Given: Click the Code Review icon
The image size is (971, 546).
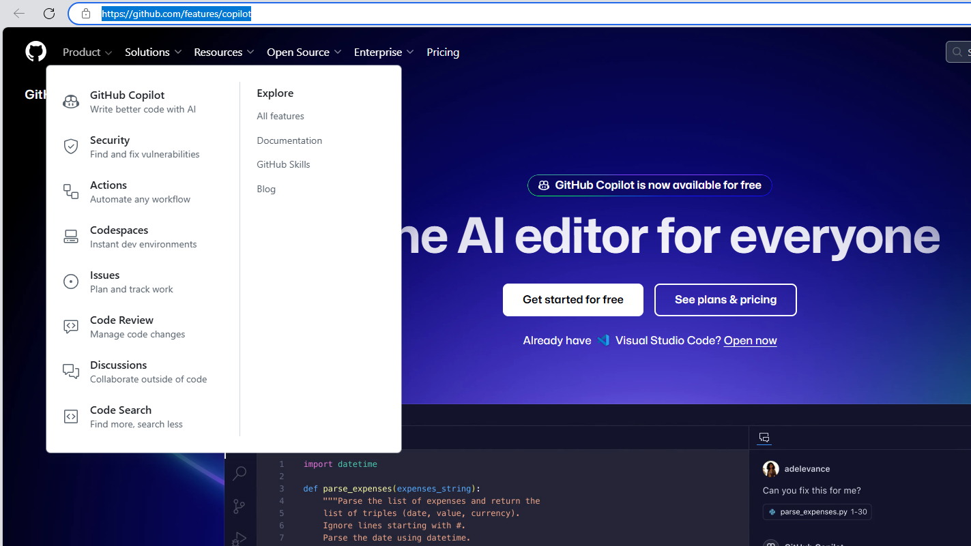Looking at the screenshot, I should [71, 326].
